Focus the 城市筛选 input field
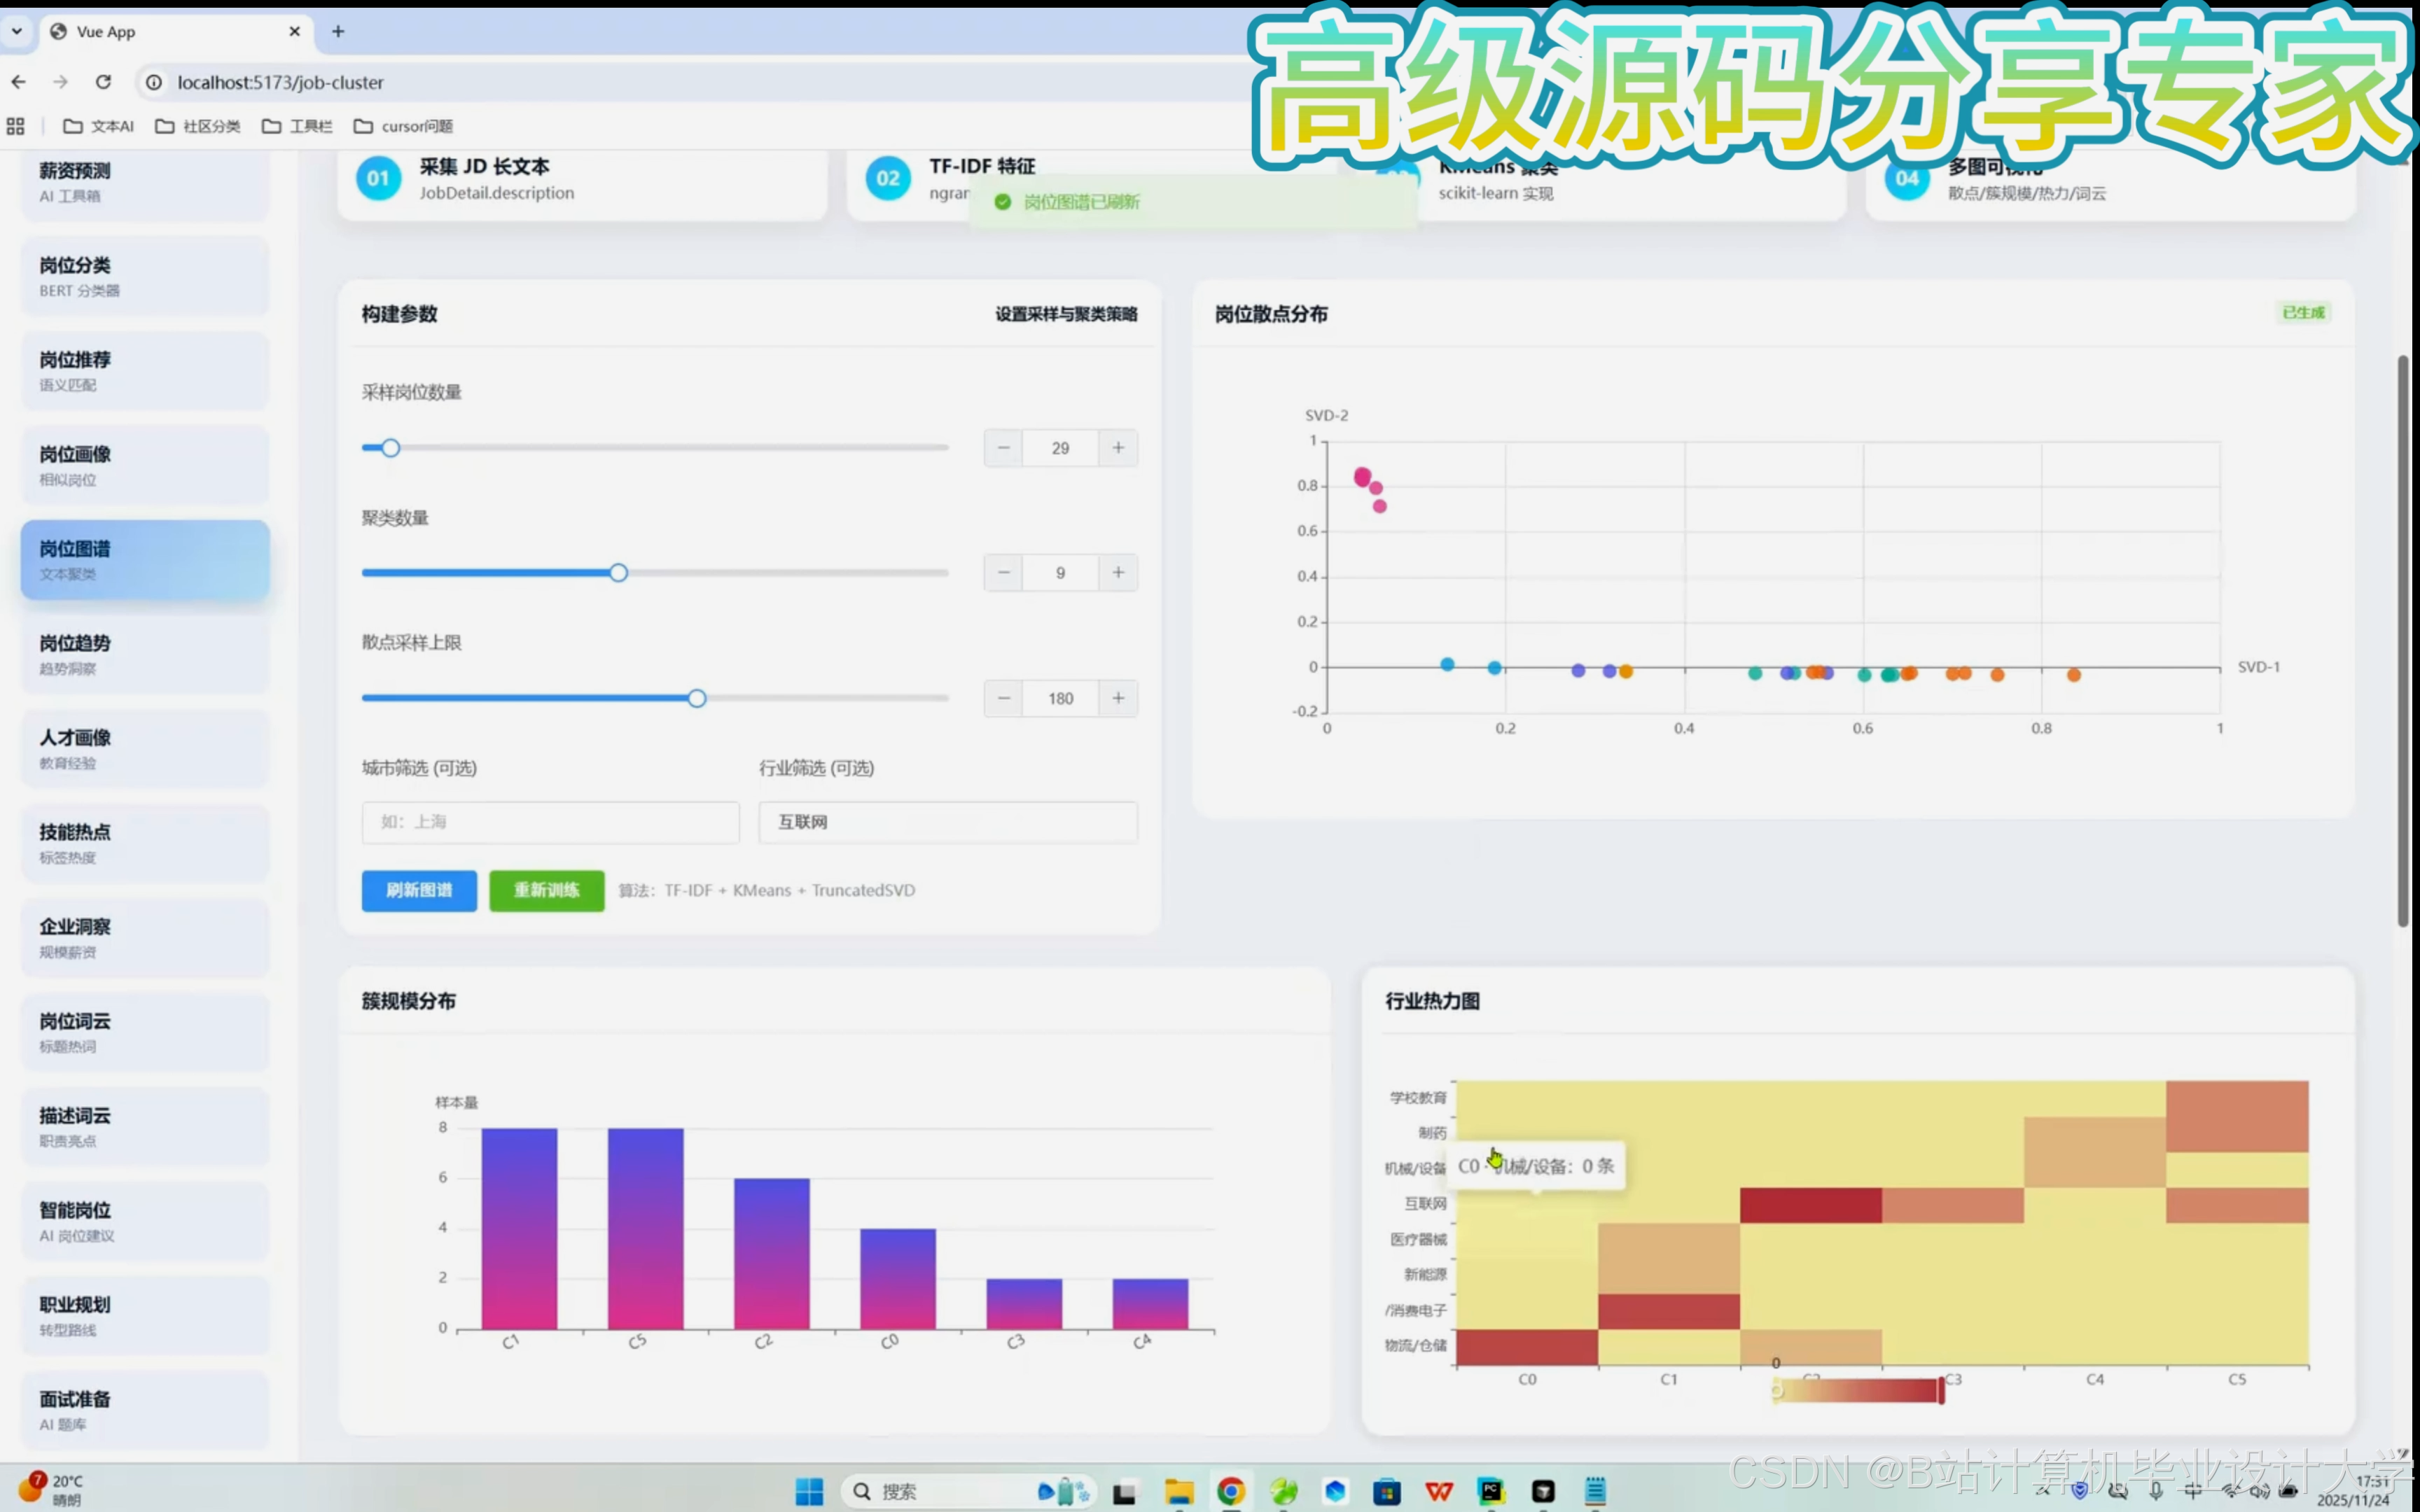Image resolution: width=2420 pixels, height=1512 pixels. pyautogui.click(x=550, y=822)
